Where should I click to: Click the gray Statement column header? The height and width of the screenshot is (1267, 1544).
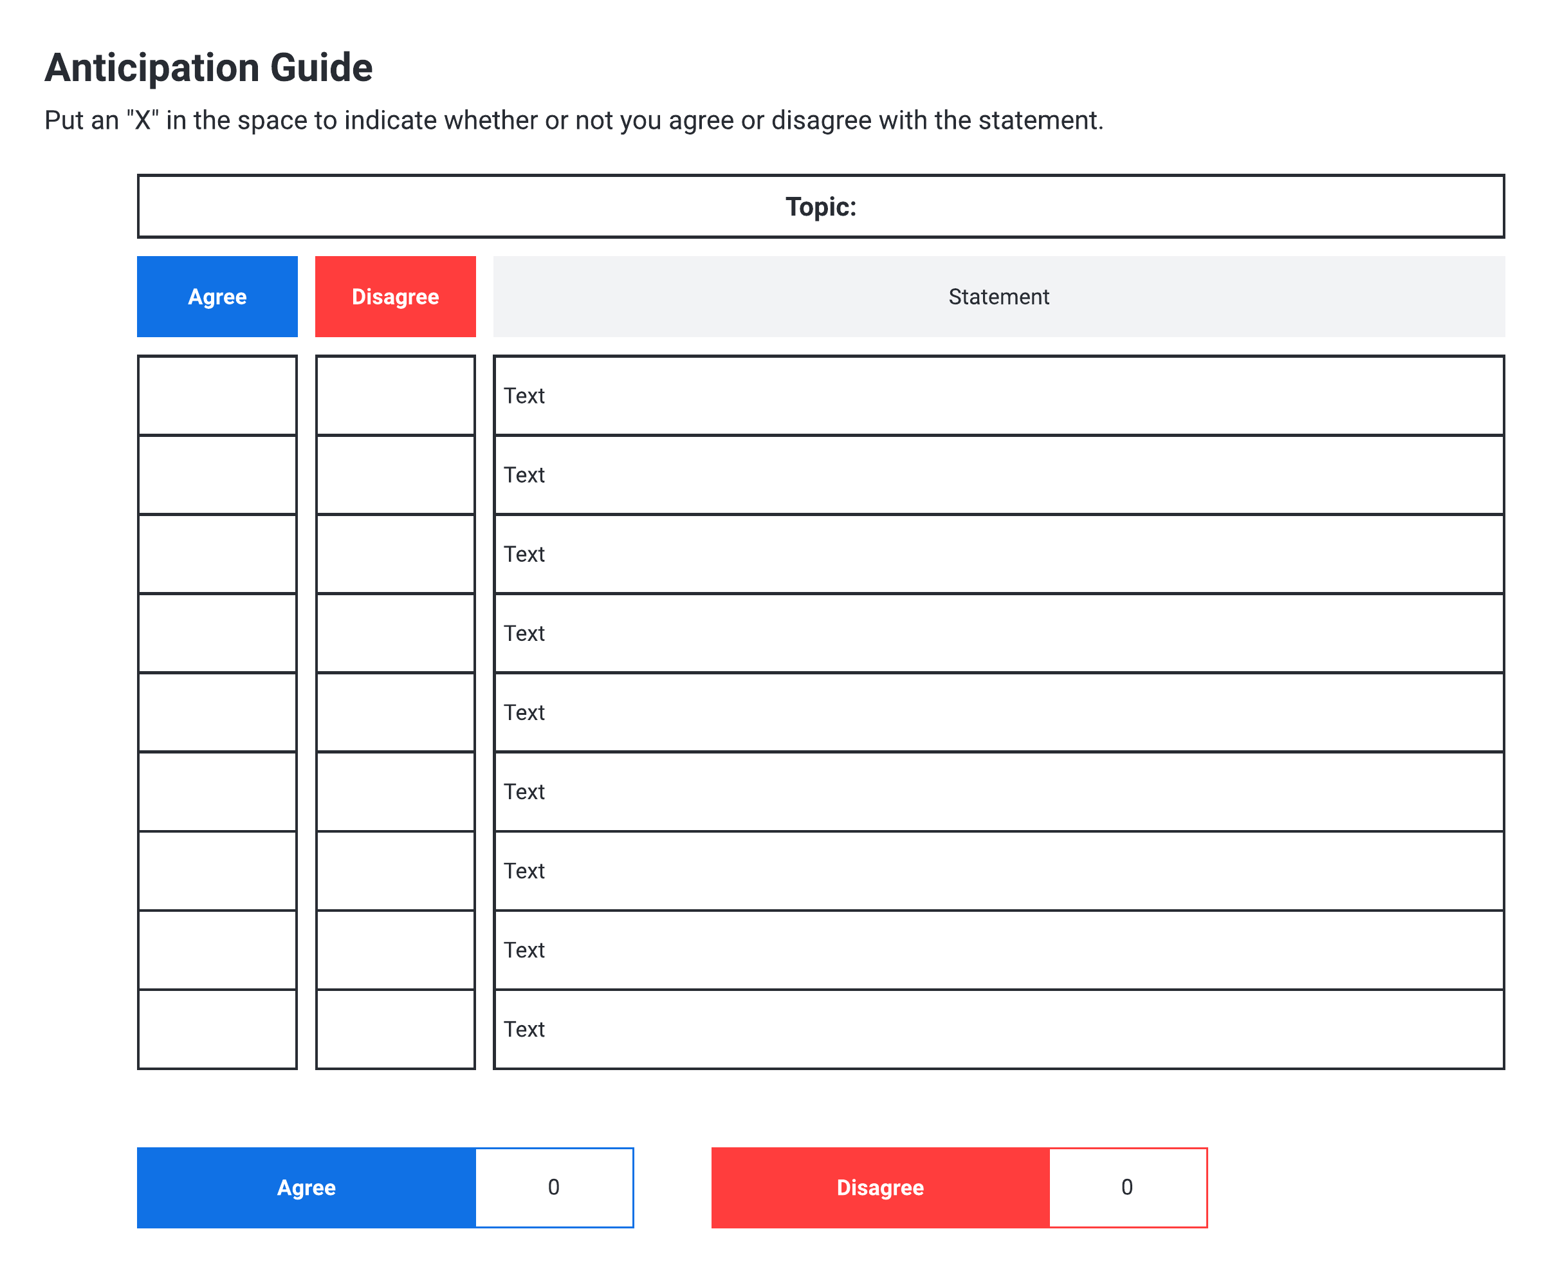pyautogui.click(x=998, y=296)
